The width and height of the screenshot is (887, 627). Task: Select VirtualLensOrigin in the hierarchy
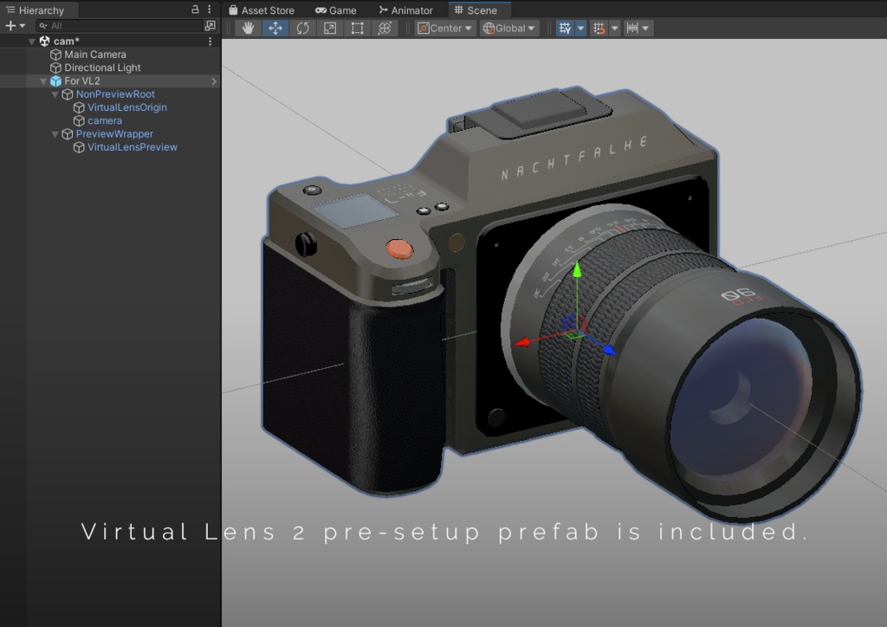tap(127, 107)
